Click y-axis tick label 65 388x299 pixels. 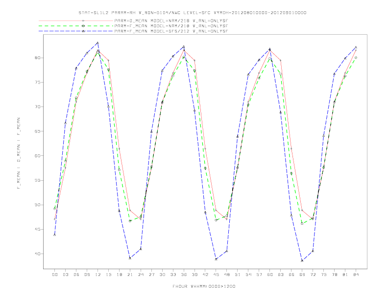point(37,131)
